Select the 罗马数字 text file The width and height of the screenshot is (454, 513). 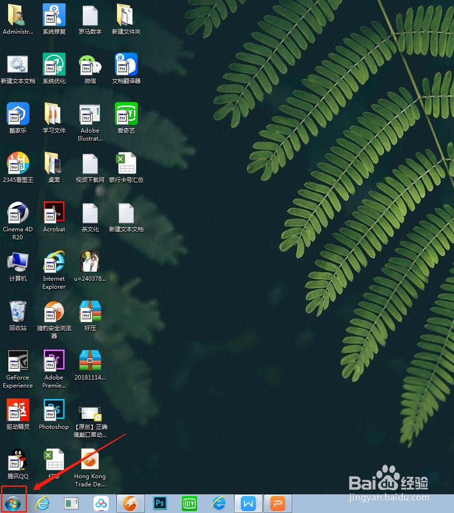point(90,19)
